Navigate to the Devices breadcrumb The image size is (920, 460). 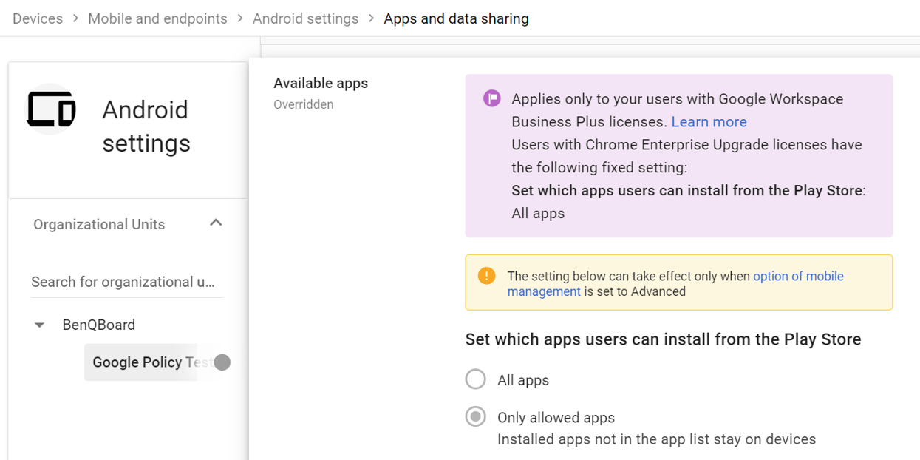(37, 18)
